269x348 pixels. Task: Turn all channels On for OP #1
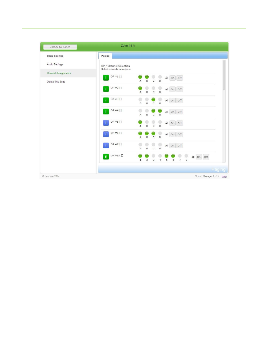click(173, 78)
